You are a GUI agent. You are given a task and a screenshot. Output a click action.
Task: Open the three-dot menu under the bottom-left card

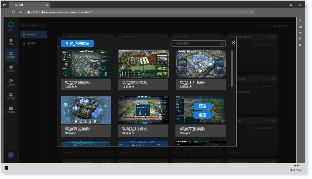(109, 152)
